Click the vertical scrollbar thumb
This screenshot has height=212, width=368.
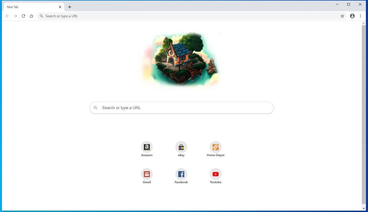364,114
